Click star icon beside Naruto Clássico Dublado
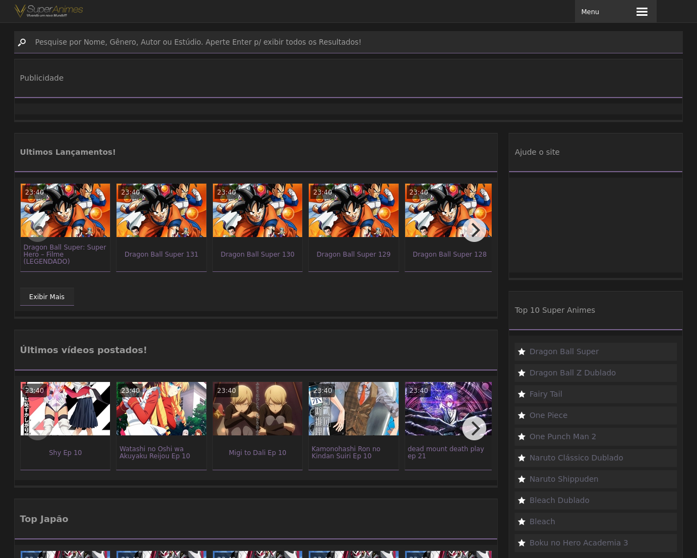This screenshot has width=697, height=558. point(522,458)
